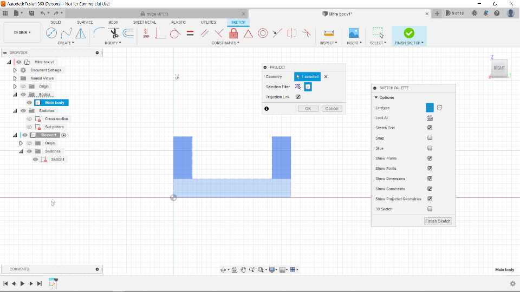Open the DESIGN workspace dropdown

pos(22,32)
